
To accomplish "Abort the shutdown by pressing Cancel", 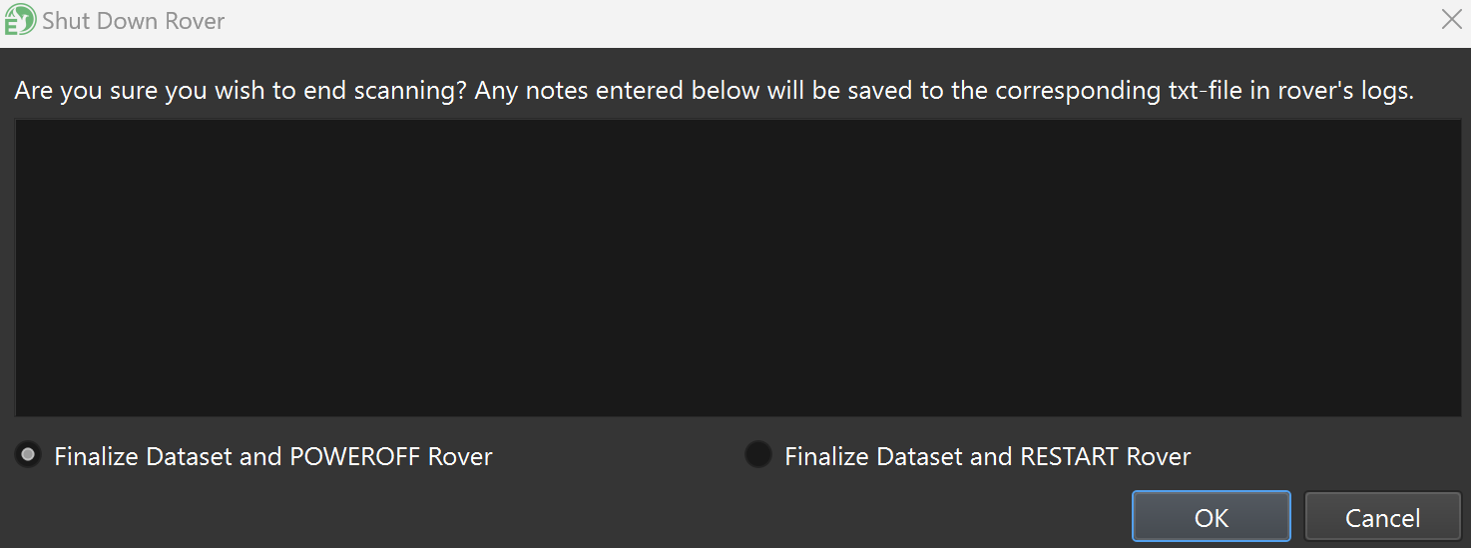I will pyautogui.click(x=1382, y=517).
